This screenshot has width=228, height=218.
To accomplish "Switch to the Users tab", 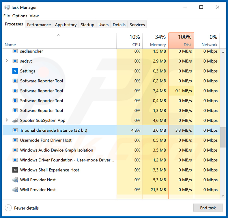I will point(103,25).
